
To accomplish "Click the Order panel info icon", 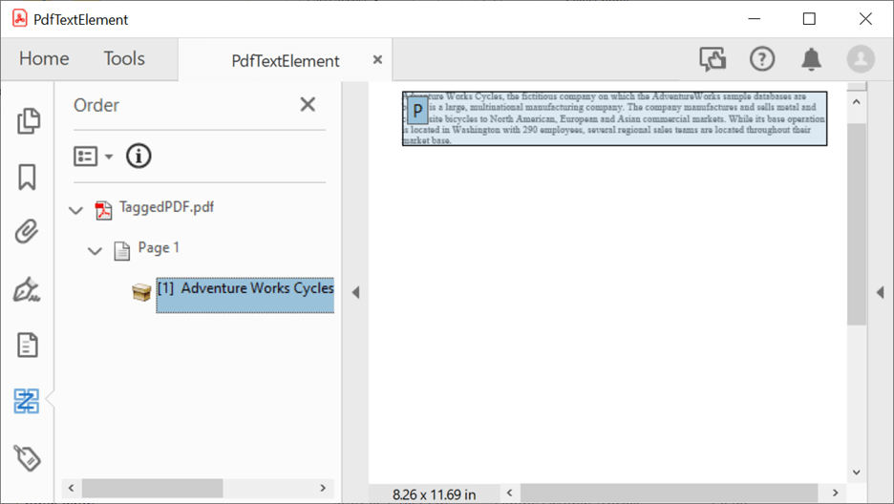I will point(138,156).
